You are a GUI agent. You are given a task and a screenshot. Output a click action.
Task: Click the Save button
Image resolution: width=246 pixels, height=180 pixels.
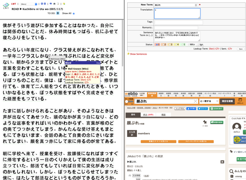coord(241,49)
